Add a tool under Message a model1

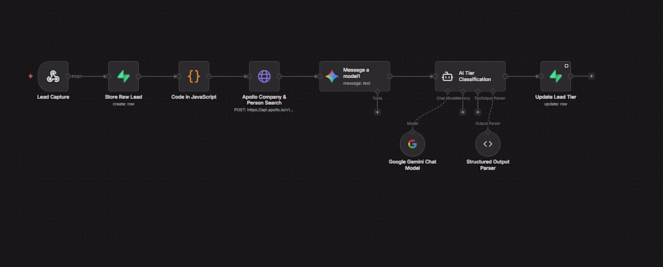pyautogui.click(x=377, y=112)
